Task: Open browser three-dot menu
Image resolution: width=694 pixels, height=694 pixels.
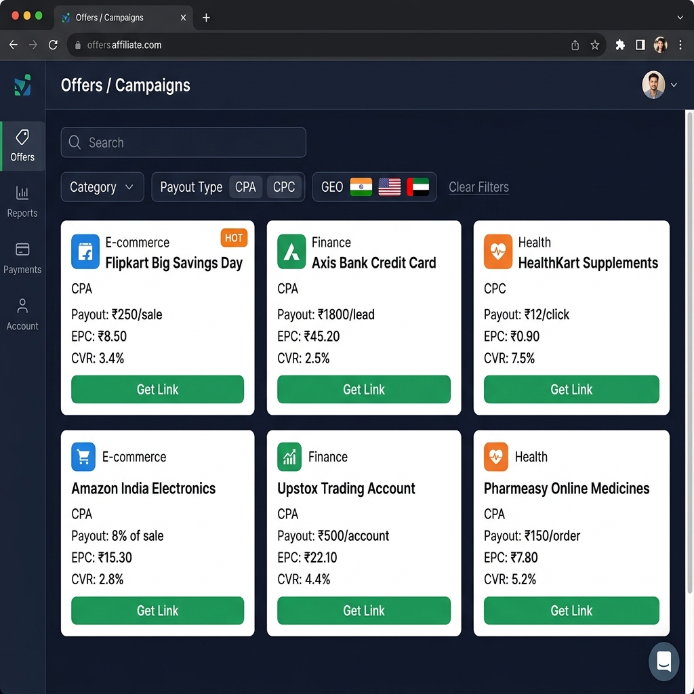Action: (680, 45)
